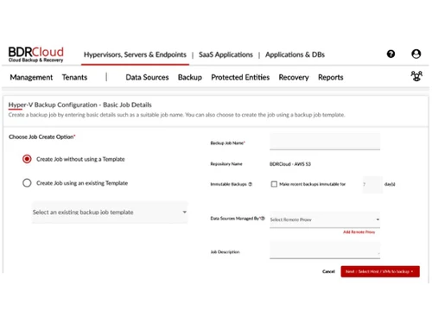
Task: Open the Backup menu
Action: (190, 78)
